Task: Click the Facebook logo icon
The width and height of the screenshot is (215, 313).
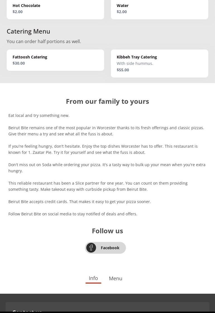Action: click(91, 248)
